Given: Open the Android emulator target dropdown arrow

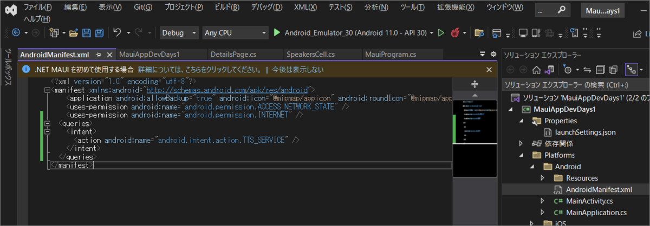Looking at the screenshot, I should click(431, 34).
